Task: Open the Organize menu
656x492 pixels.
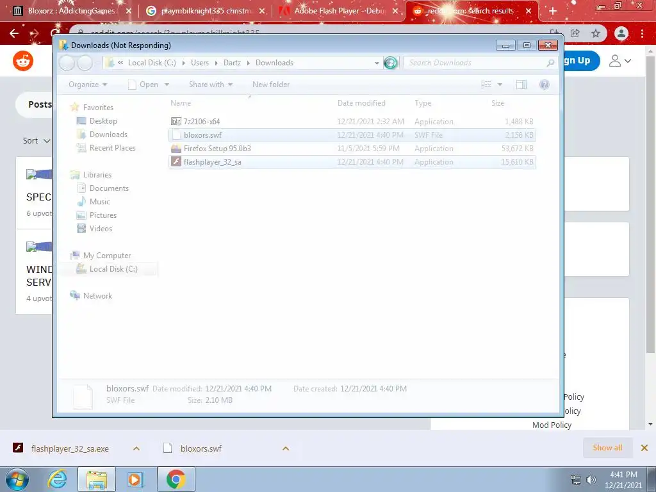Action: (x=88, y=85)
